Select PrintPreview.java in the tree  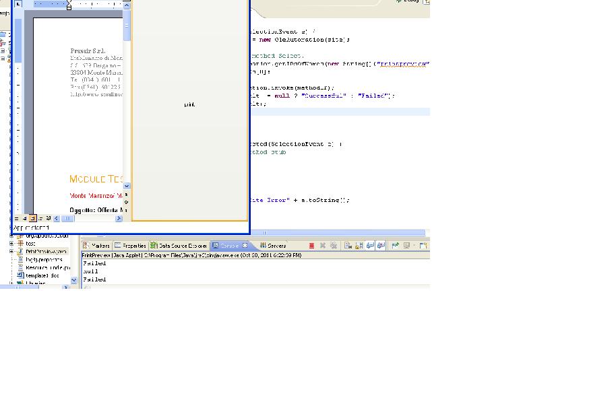[x=46, y=251]
